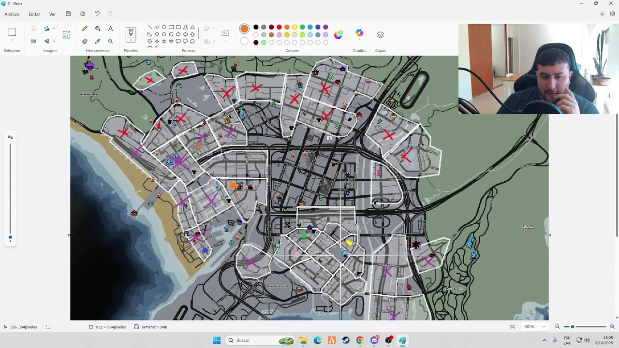Select the Color picker eyedropper tool
Screen dimensions: 619x348
pyautogui.click(x=98, y=41)
